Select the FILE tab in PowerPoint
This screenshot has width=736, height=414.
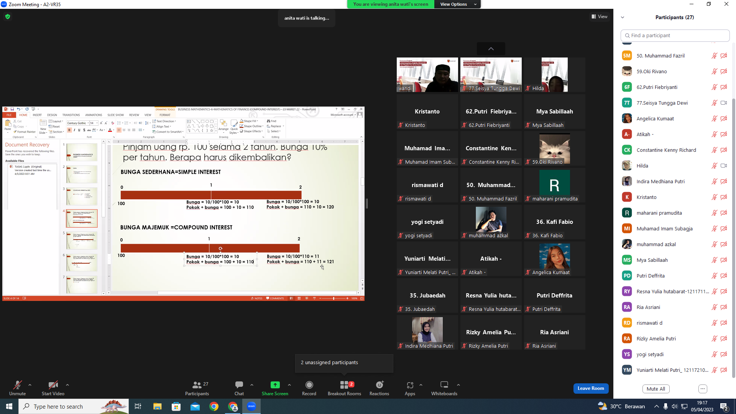pos(9,115)
